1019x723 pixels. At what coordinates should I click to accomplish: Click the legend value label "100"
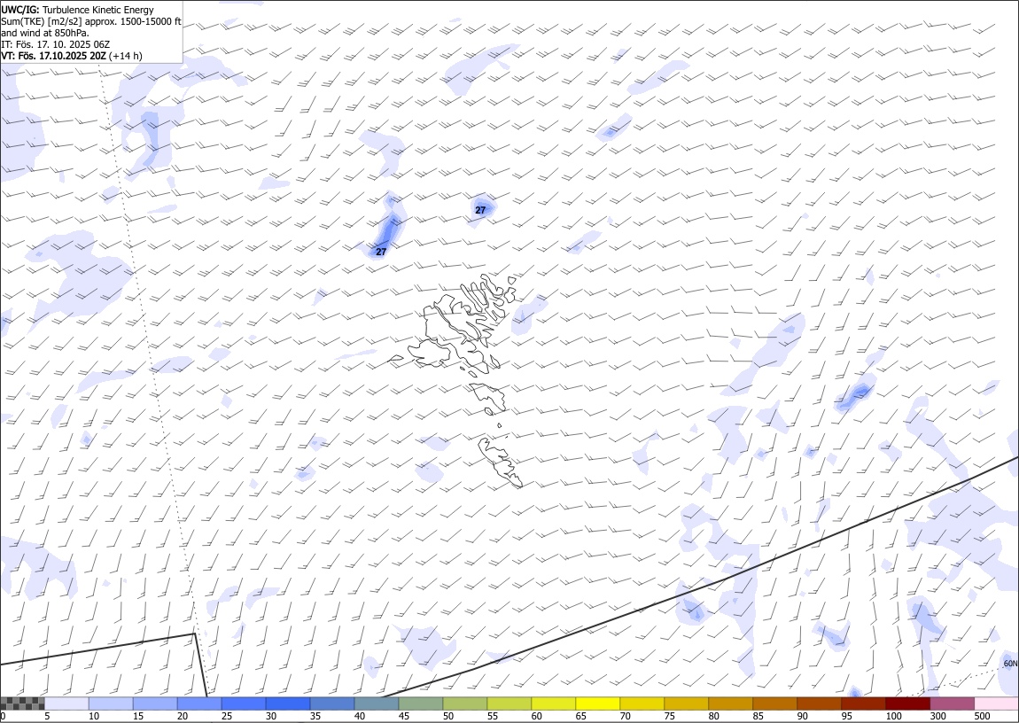(893, 717)
